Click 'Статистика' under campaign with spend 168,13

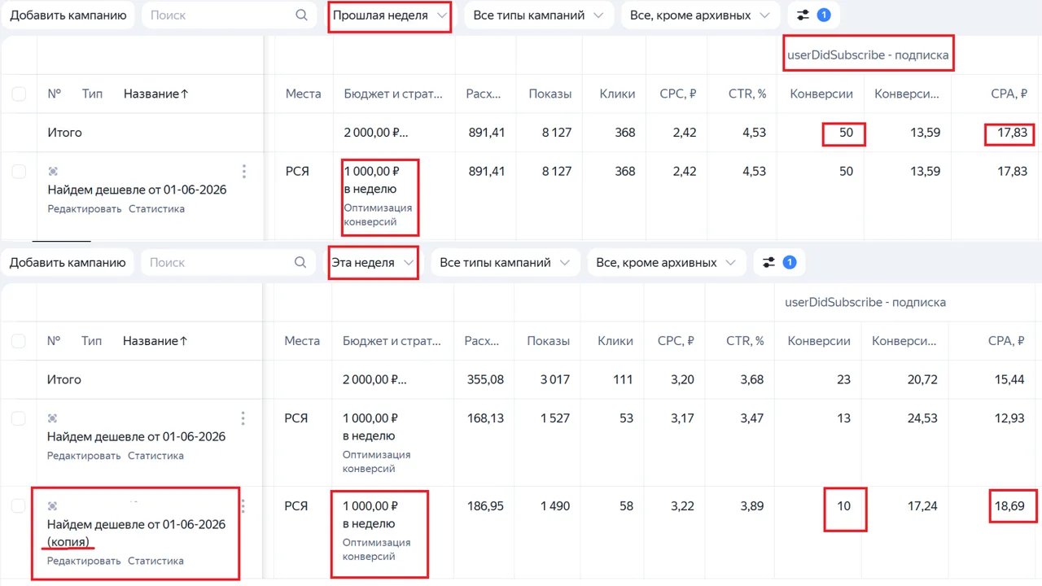tap(155, 456)
